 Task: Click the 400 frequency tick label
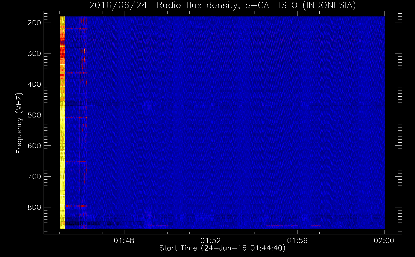[34, 84]
